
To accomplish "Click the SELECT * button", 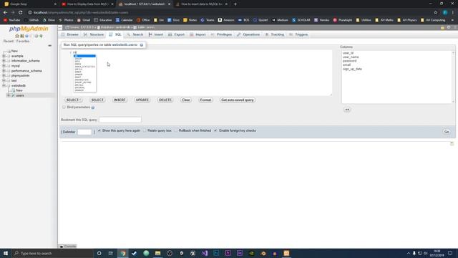I will [73, 100].
